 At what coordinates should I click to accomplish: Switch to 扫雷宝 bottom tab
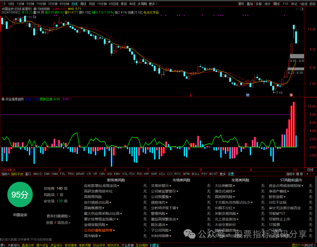pyautogui.click(x=154, y=245)
